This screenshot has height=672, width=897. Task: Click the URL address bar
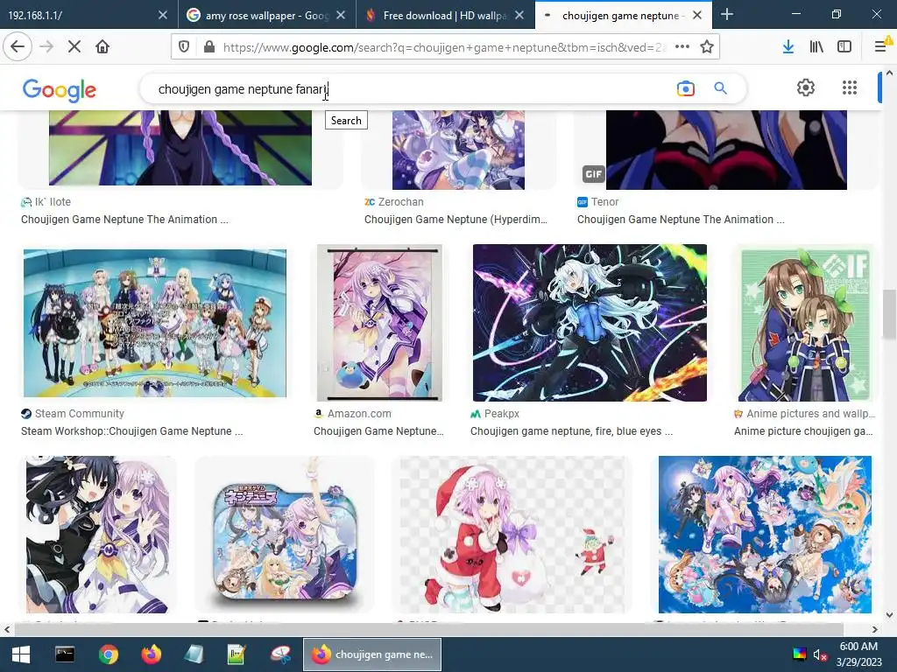click(445, 47)
